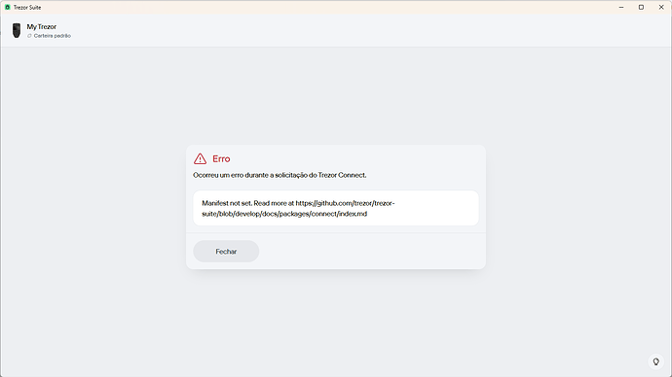The height and width of the screenshot is (377, 672).
Task: Close the Trezor Suite window
Action: pos(661,7)
